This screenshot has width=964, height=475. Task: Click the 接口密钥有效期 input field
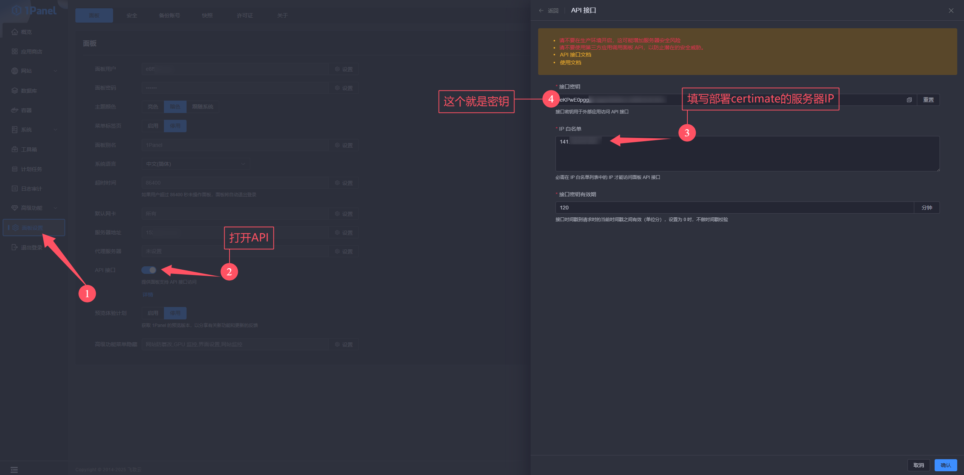(734, 208)
